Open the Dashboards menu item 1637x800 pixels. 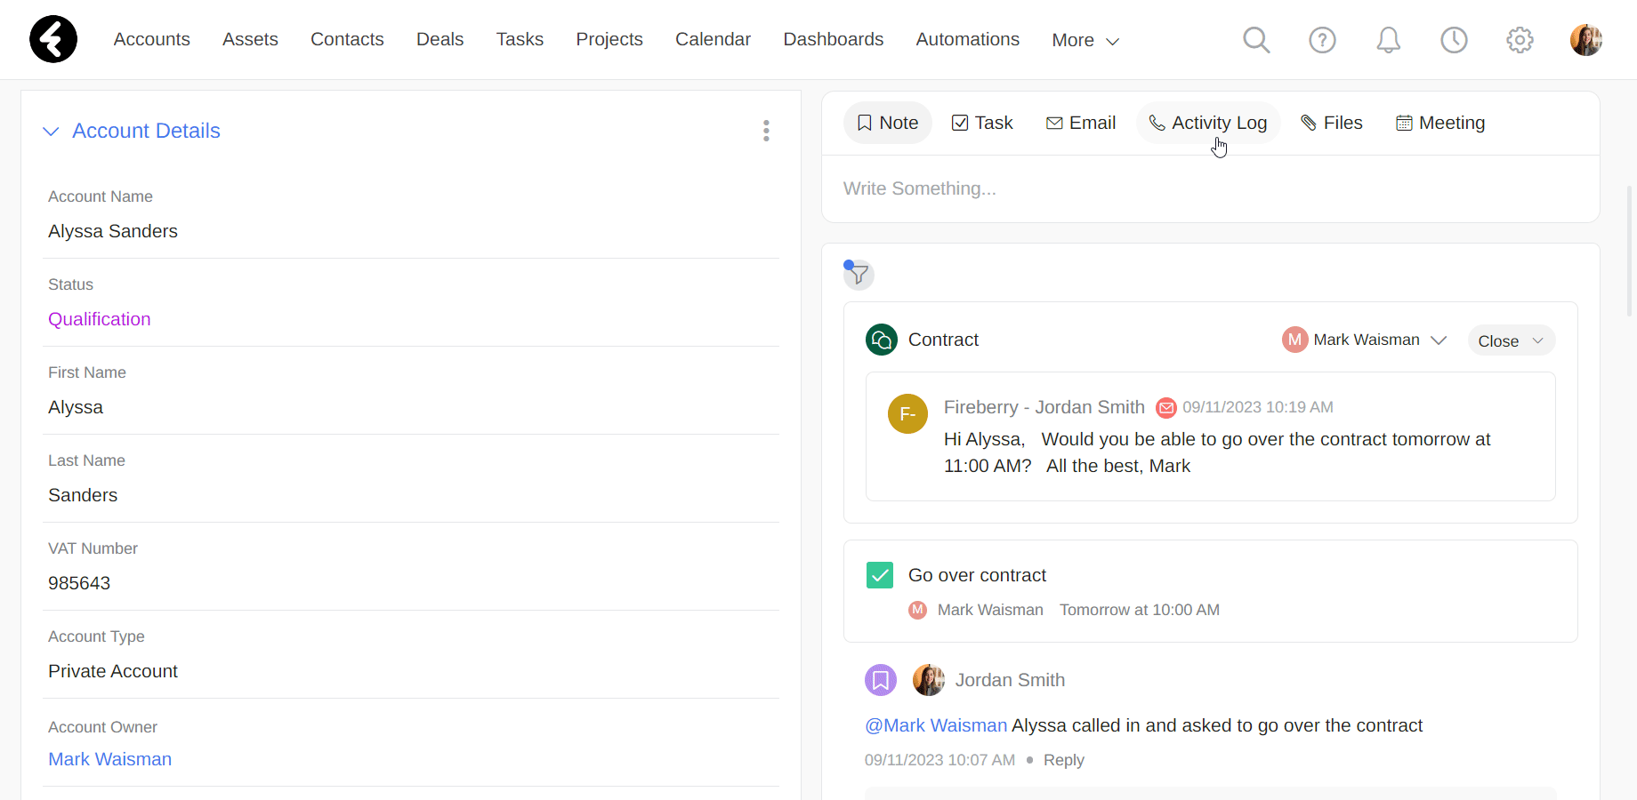click(x=834, y=39)
